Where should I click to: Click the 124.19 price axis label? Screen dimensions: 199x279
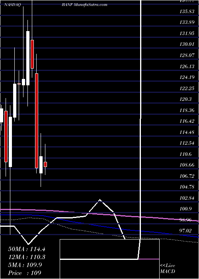pyautogui.click(x=187, y=77)
